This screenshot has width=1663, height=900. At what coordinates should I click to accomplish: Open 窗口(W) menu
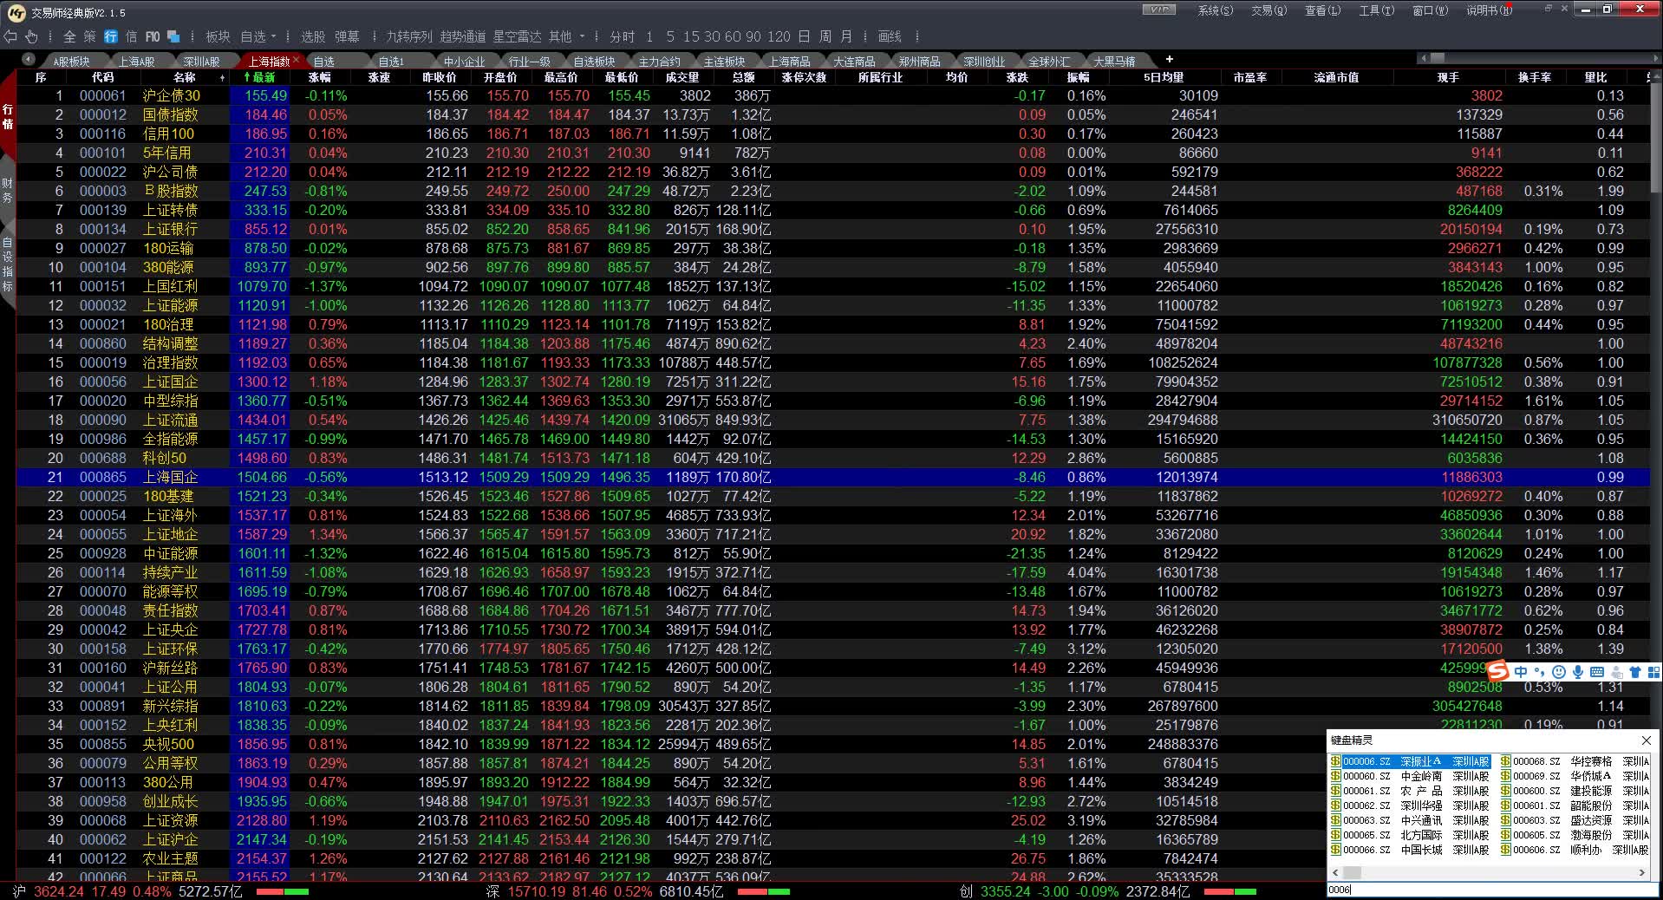click(x=1430, y=10)
